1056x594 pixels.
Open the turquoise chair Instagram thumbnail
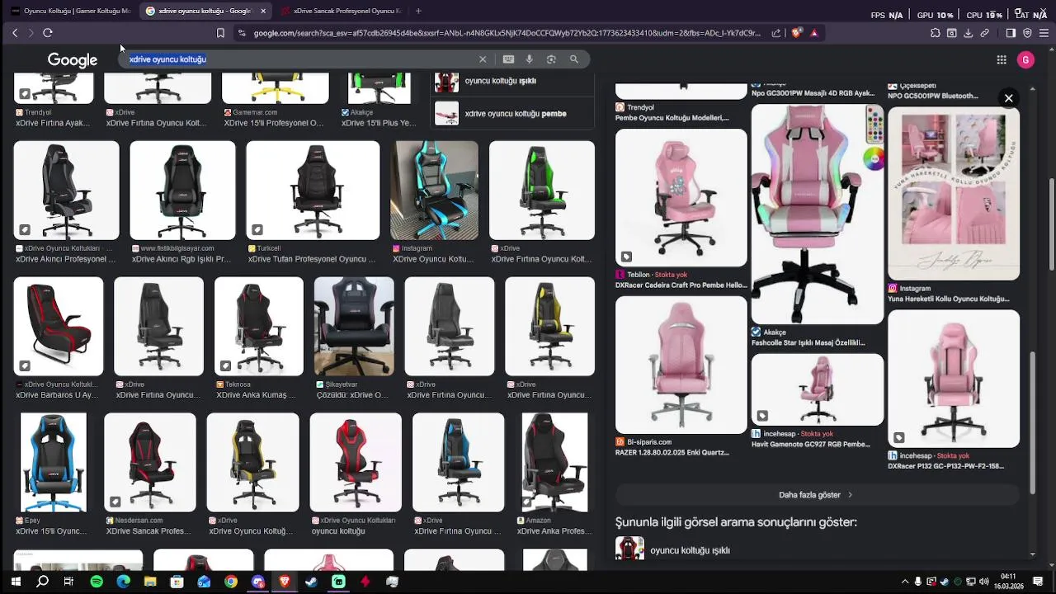[x=434, y=190]
